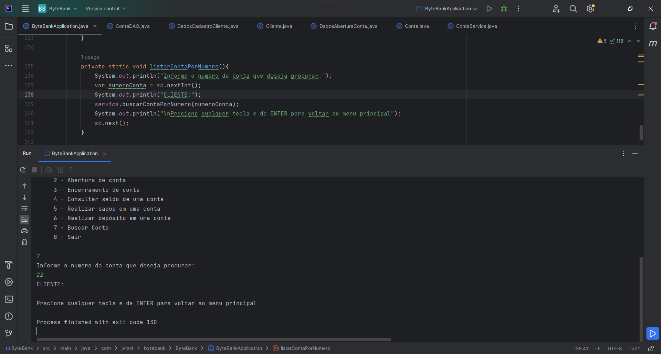Open more run actions menu in title bar

click(x=518, y=9)
